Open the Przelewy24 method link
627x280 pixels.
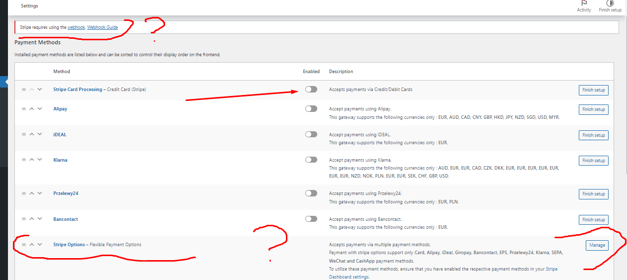click(66, 193)
